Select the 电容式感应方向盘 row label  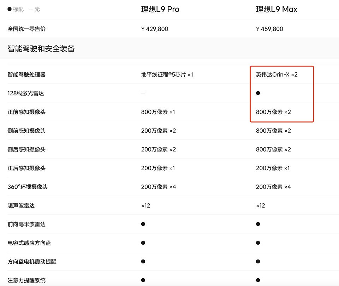(29, 243)
